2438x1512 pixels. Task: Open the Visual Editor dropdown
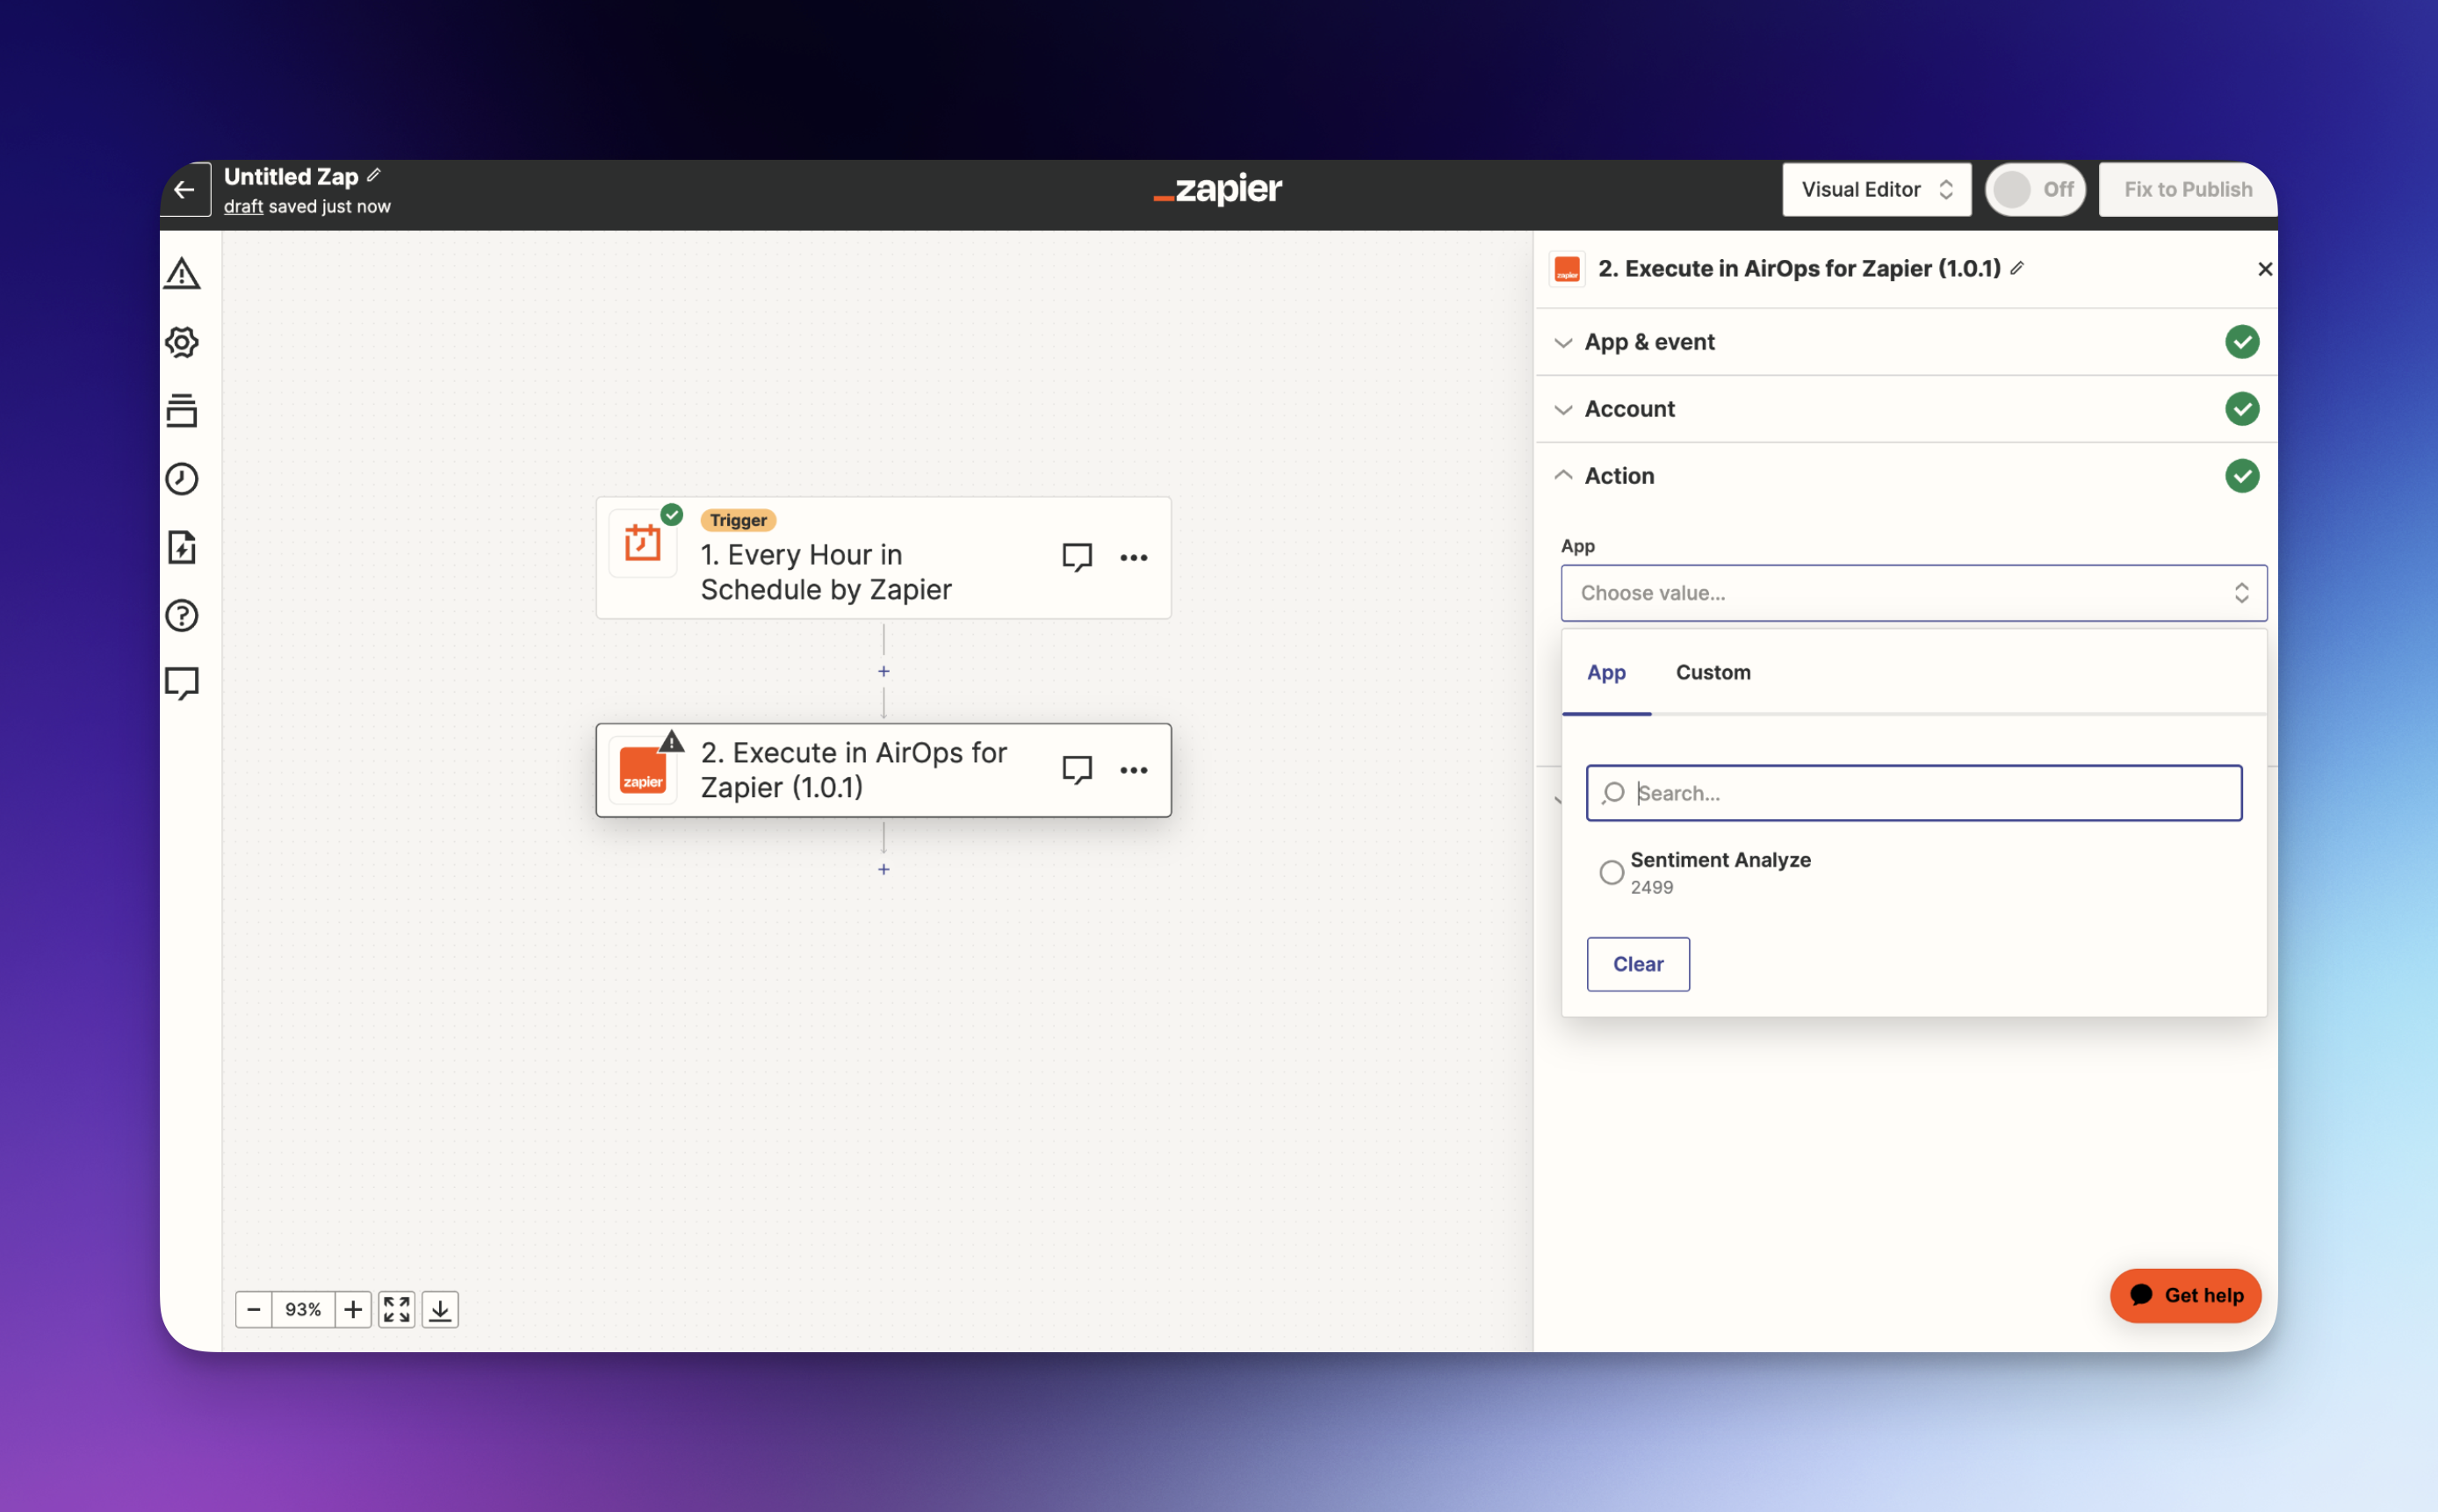click(x=1875, y=189)
